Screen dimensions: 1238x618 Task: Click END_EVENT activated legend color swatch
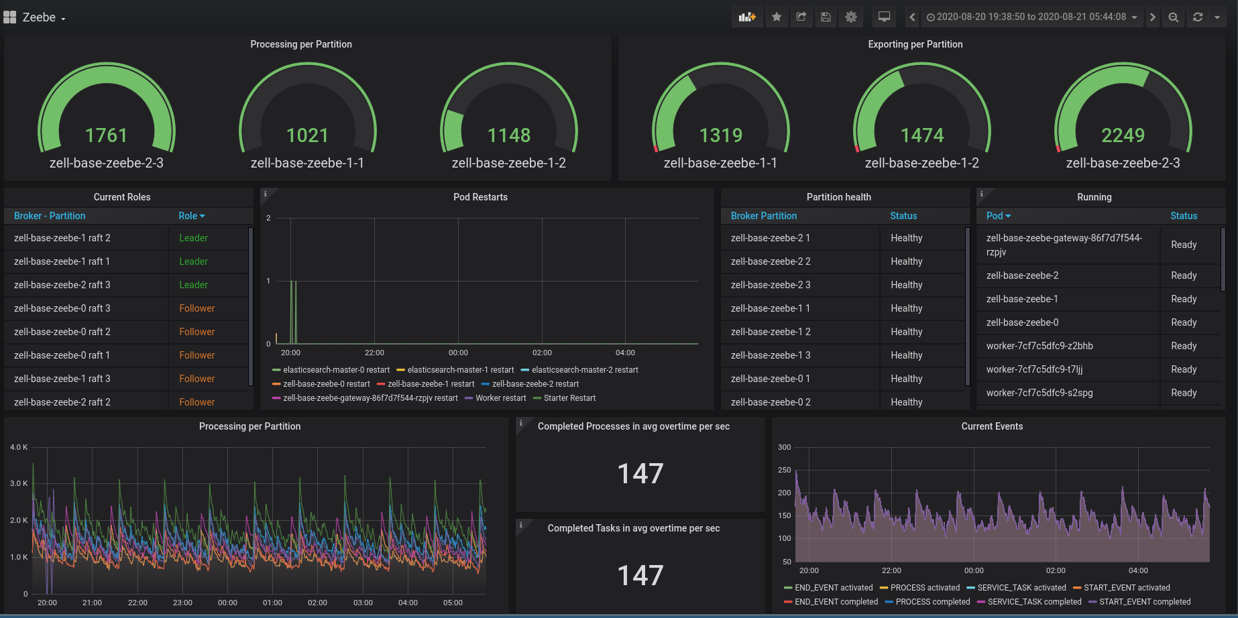point(788,588)
